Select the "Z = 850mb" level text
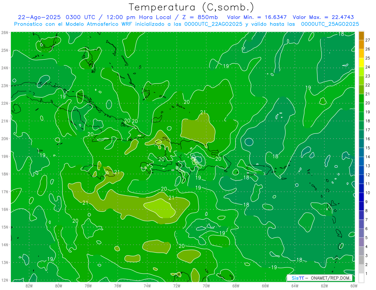The image size is (376, 290). click(x=201, y=17)
